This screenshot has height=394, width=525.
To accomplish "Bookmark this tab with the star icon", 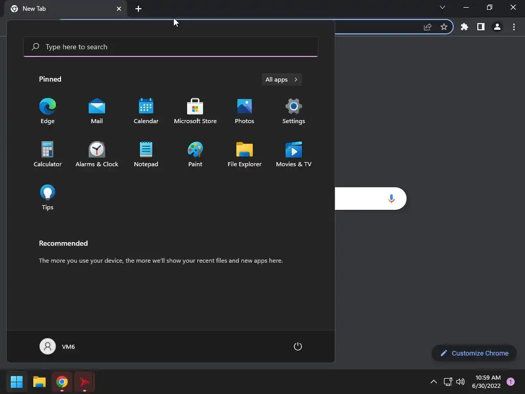I will (444, 27).
